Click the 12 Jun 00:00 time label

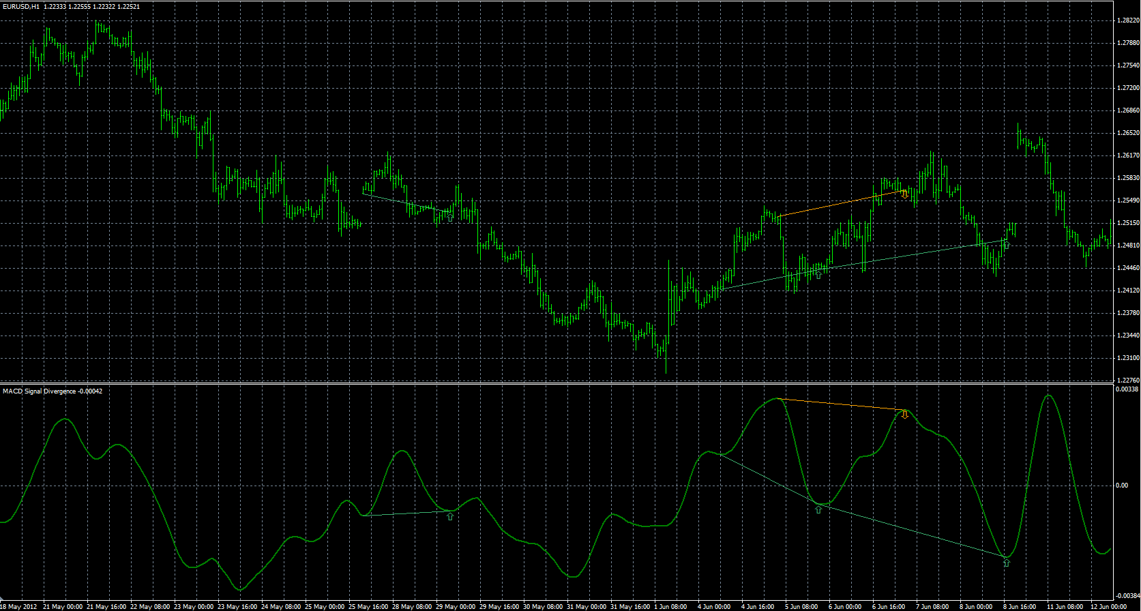1109,606
